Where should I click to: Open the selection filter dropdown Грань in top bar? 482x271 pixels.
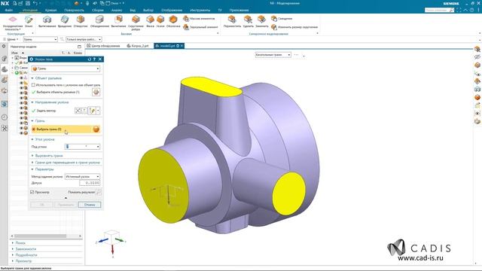coord(40,39)
